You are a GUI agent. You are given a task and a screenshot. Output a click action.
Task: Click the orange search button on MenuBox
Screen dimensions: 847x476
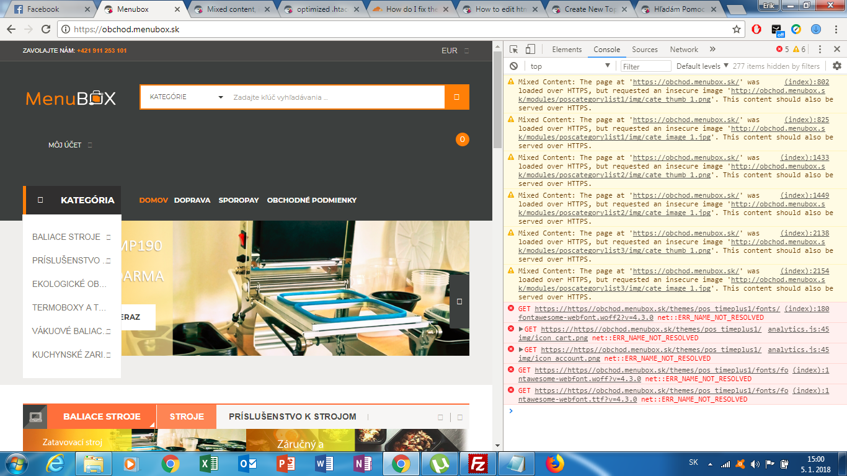457,97
